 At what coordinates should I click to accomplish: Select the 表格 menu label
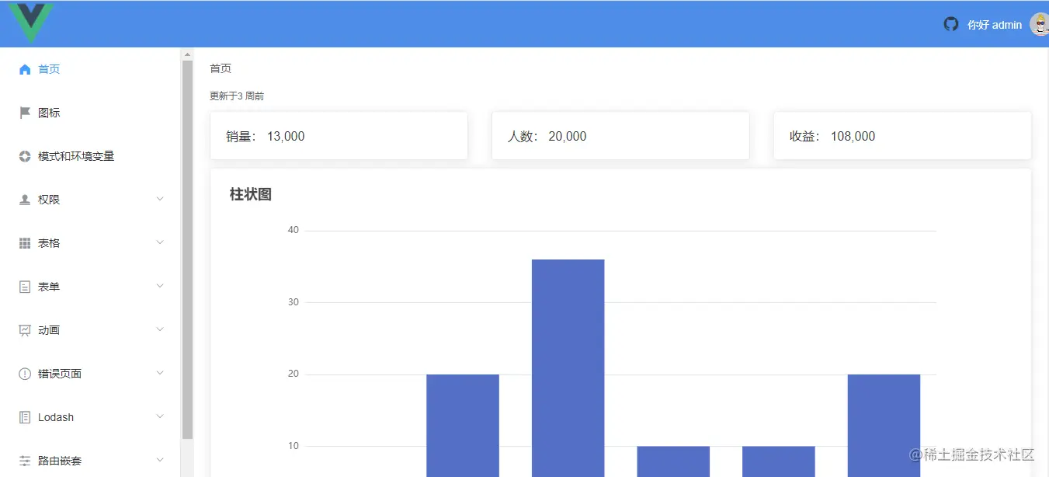(x=49, y=243)
